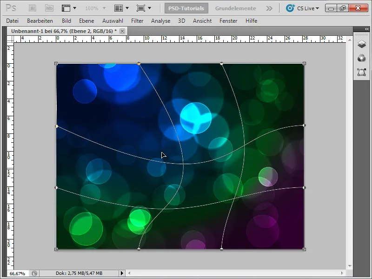
Task: Click the bottom panel icon in sidebar
Action: click(x=360, y=70)
